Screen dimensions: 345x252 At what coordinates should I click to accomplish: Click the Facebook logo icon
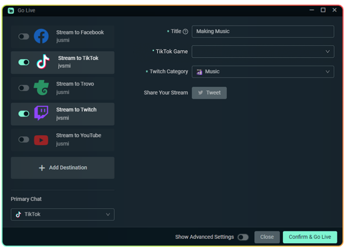pyautogui.click(x=41, y=36)
